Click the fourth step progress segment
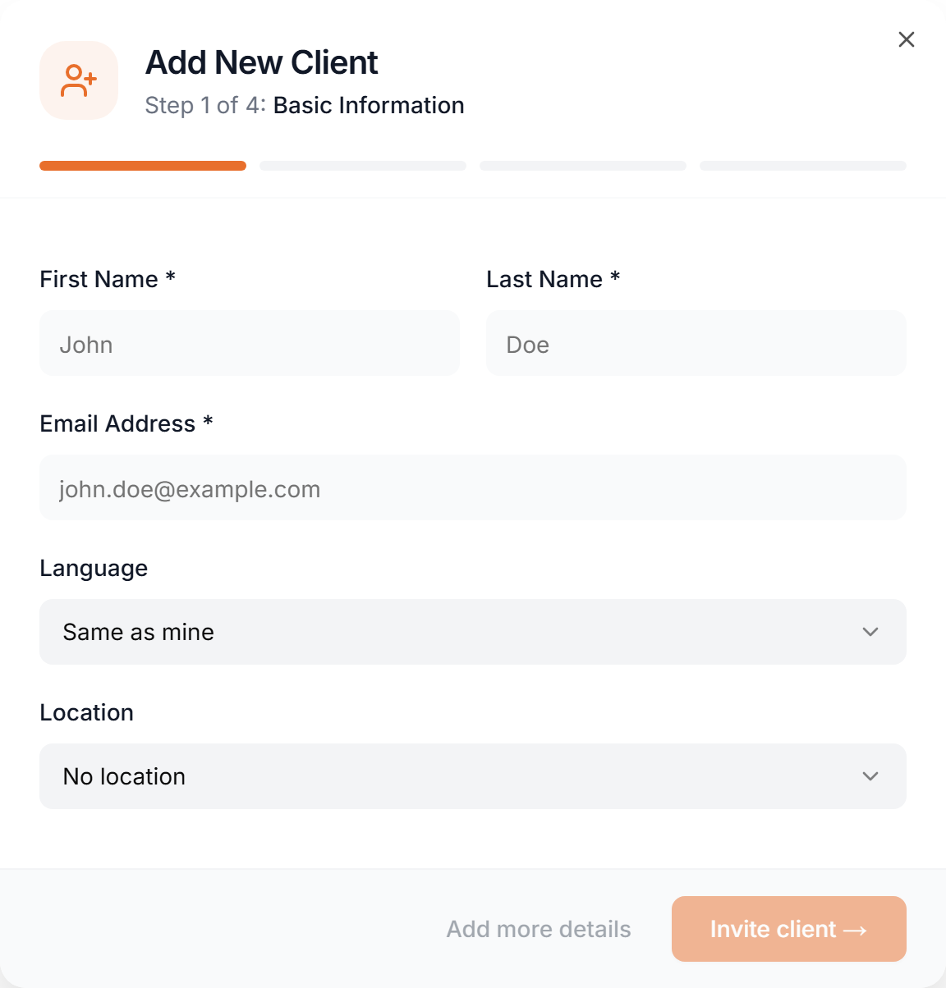This screenshot has height=988, width=946. point(803,166)
